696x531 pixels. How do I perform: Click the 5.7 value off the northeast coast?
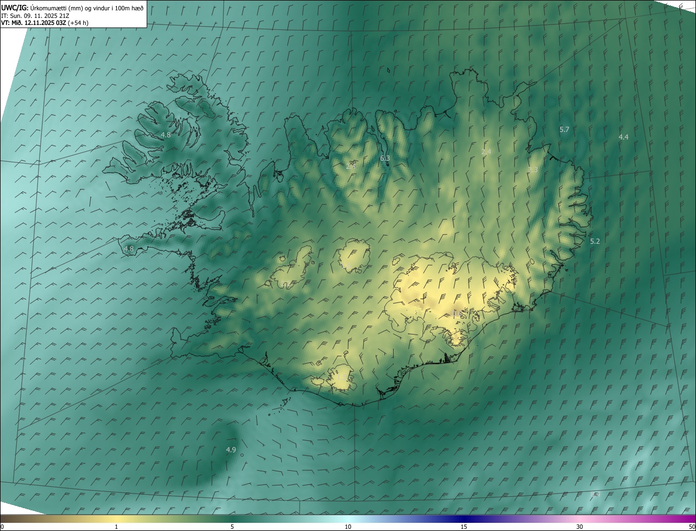[x=564, y=129]
